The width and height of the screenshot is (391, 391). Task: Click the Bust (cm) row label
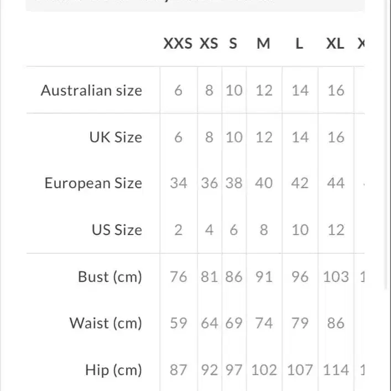point(110,277)
